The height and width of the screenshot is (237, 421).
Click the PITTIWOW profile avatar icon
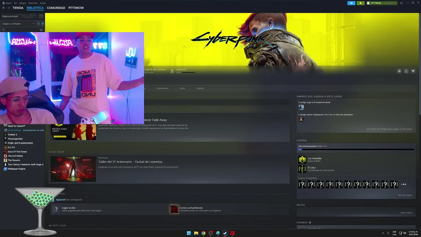(368, 3)
